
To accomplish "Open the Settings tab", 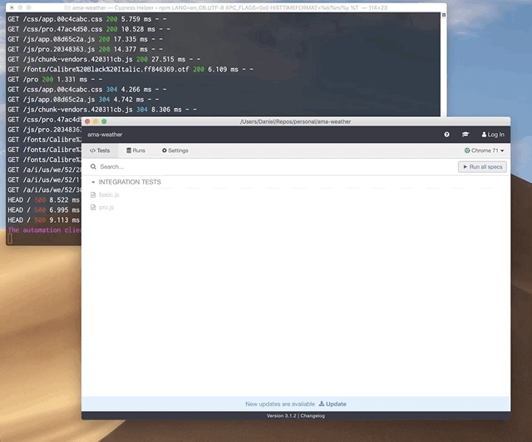I will tap(175, 150).
